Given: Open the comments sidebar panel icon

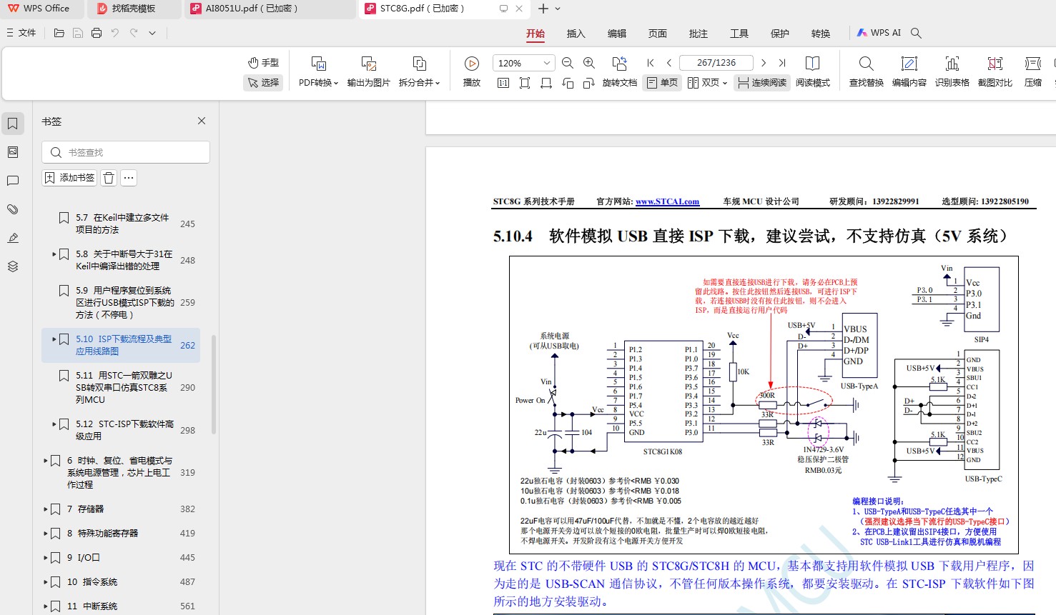Looking at the screenshot, I should [13, 181].
